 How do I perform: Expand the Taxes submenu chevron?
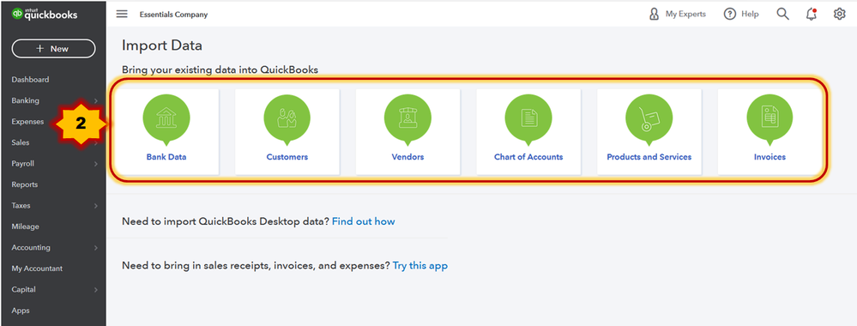95,206
